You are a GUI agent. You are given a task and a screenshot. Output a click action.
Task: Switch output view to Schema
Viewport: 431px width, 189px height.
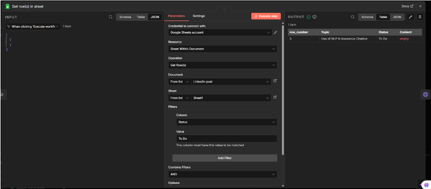pos(368,17)
